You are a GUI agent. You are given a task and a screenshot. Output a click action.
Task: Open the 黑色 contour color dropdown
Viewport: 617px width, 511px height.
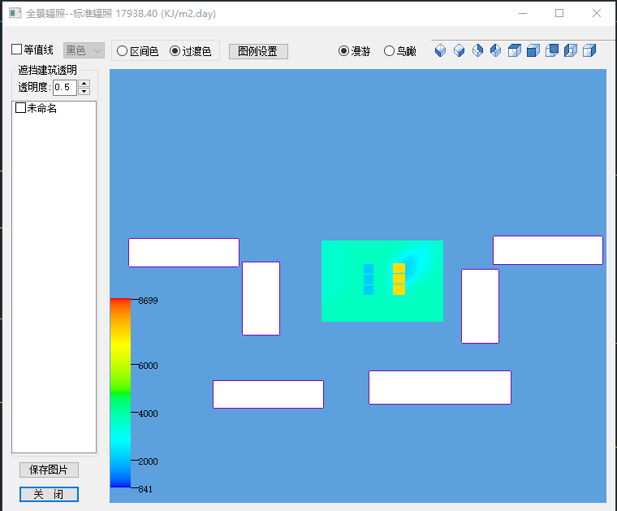[x=84, y=50]
